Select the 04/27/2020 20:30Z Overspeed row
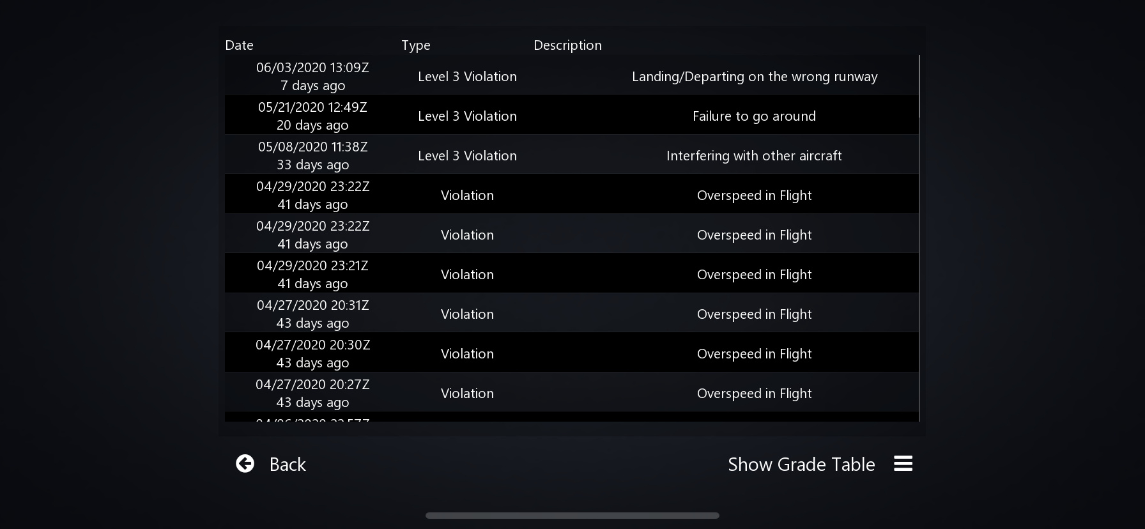The image size is (1145, 529). point(754,354)
